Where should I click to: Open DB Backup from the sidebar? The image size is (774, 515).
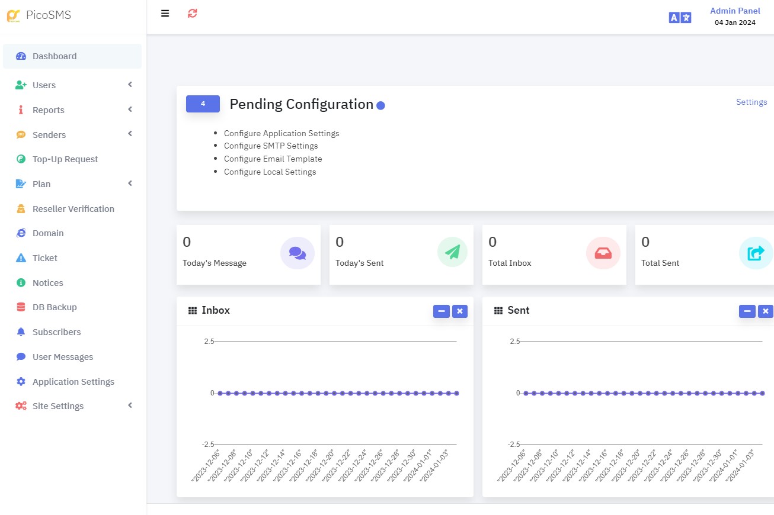55,307
